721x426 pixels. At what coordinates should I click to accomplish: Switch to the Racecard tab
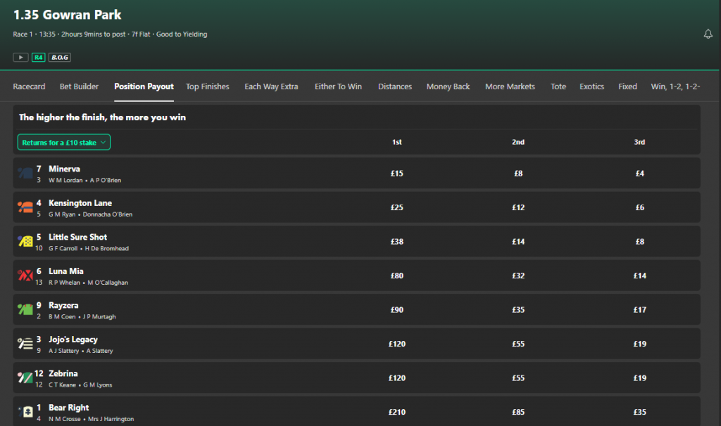(29, 86)
